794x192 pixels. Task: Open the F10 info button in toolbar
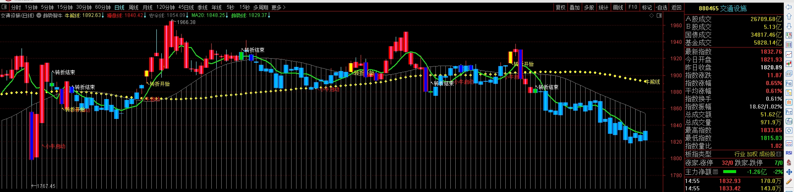tap(633, 7)
